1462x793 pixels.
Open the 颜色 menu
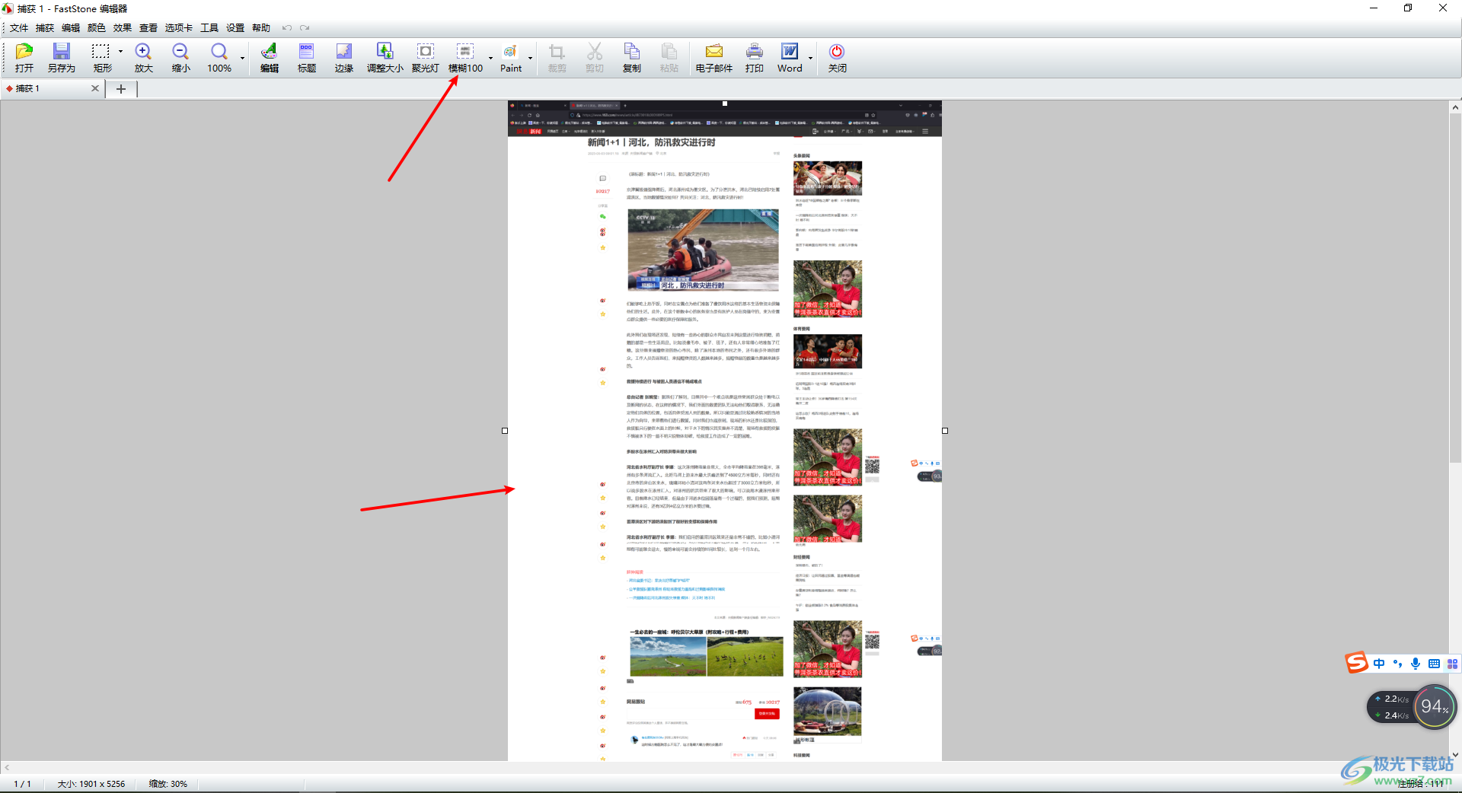click(x=97, y=28)
